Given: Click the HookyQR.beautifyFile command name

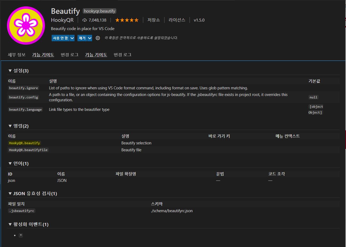Looking at the screenshot, I should (x=28, y=150).
